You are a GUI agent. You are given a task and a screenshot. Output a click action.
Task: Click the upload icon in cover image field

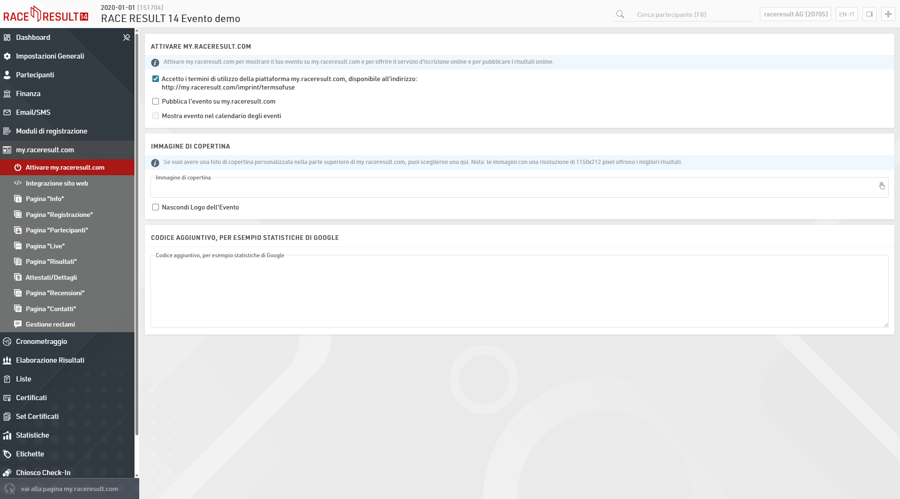pos(882,186)
